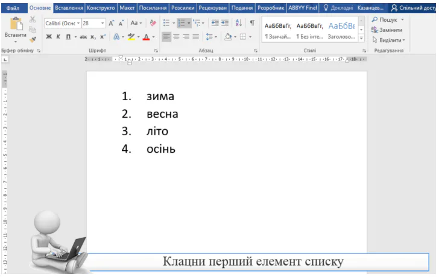Select the Format Painter brush icon
Image resolution: width=439 pixels, height=277 pixels.
pos(33,39)
